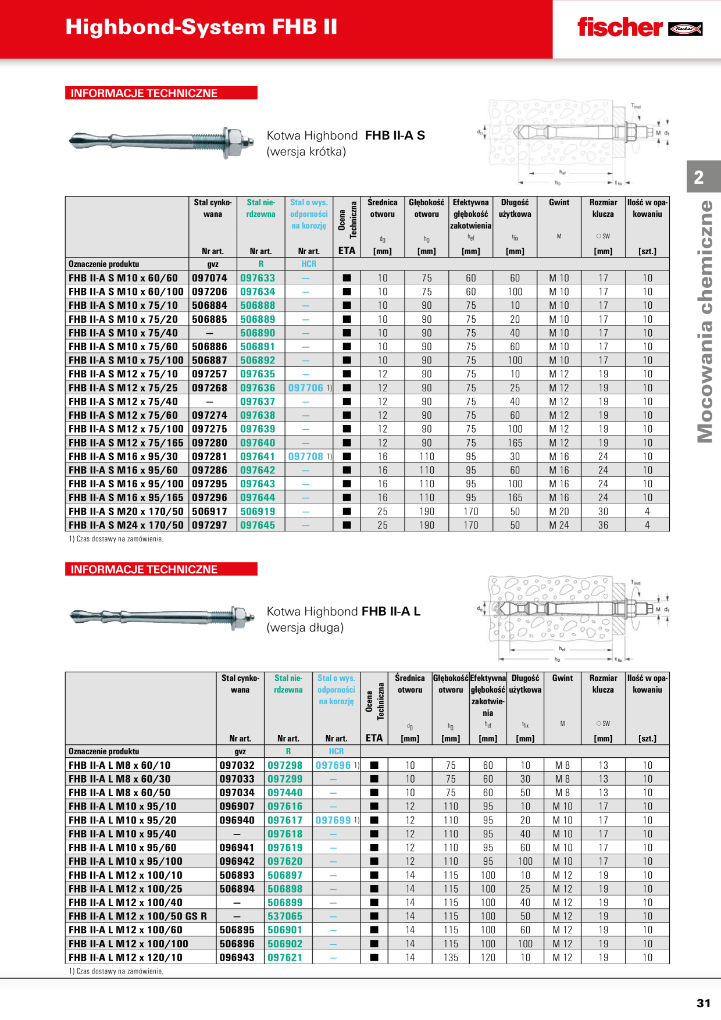Click stainless article number 097645

tap(258, 525)
